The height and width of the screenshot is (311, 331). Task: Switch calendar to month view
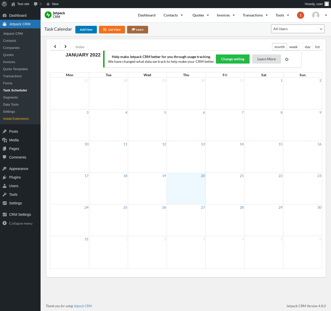pyautogui.click(x=280, y=47)
